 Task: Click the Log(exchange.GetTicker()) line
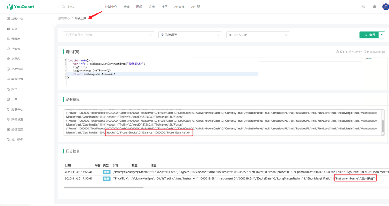click(92, 71)
